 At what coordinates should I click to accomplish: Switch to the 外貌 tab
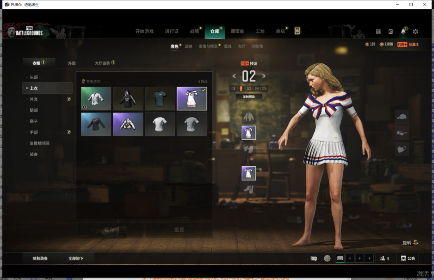(72, 63)
